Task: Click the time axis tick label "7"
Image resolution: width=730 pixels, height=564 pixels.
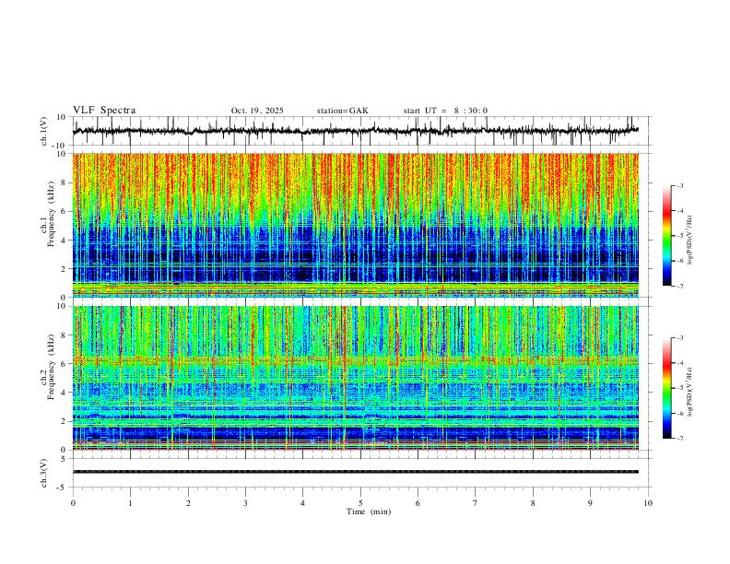Action: pyautogui.click(x=476, y=503)
